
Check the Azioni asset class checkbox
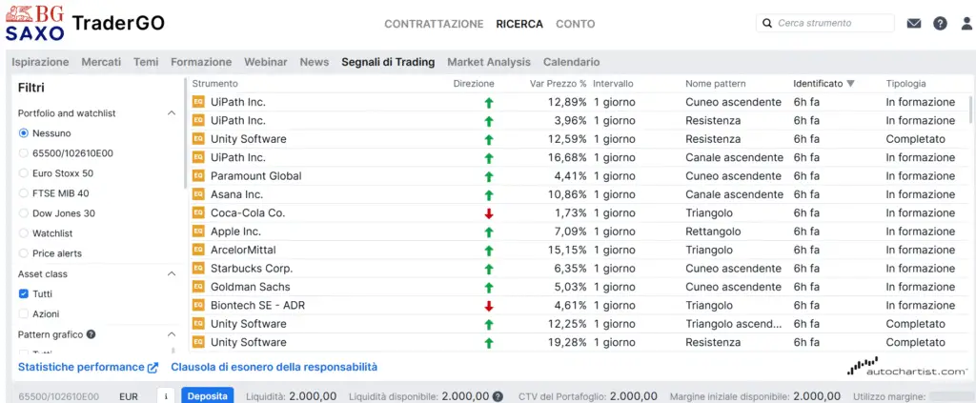coord(24,313)
